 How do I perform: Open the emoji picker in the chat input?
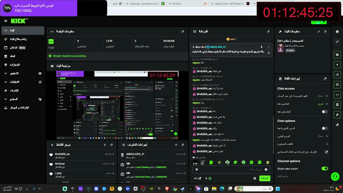click(x=266, y=169)
